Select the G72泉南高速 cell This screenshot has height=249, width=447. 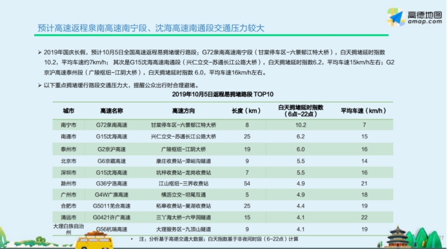(112, 125)
